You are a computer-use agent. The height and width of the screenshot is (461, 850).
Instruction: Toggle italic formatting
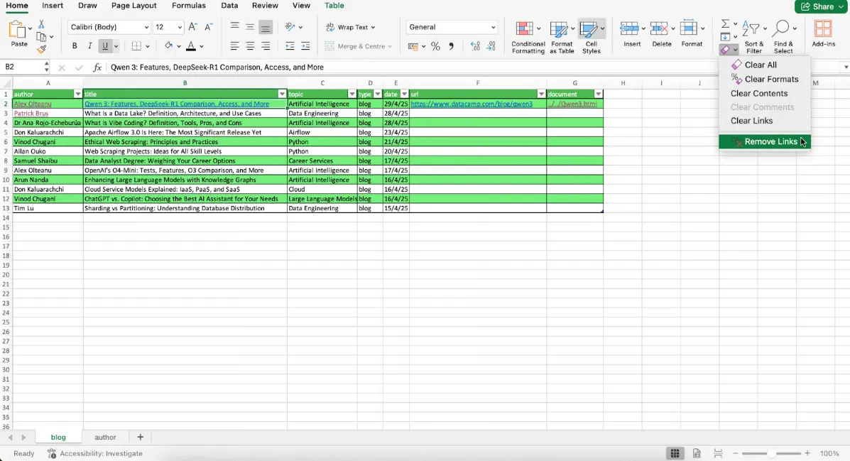[x=90, y=46]
